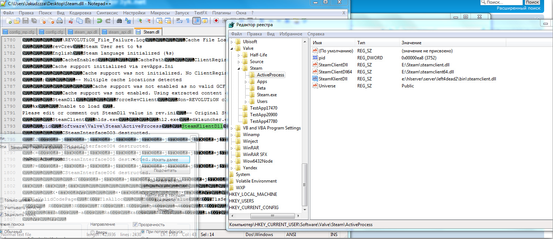Click the Redo toolbar icon
Image resolution: width=553 pixels, height=239 pixels.
click(108, 21)
